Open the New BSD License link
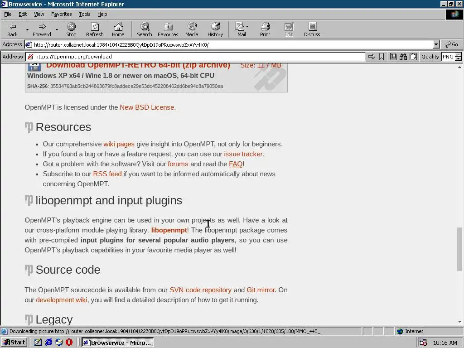Screen dimensions: 464x348 coord(147,107)
